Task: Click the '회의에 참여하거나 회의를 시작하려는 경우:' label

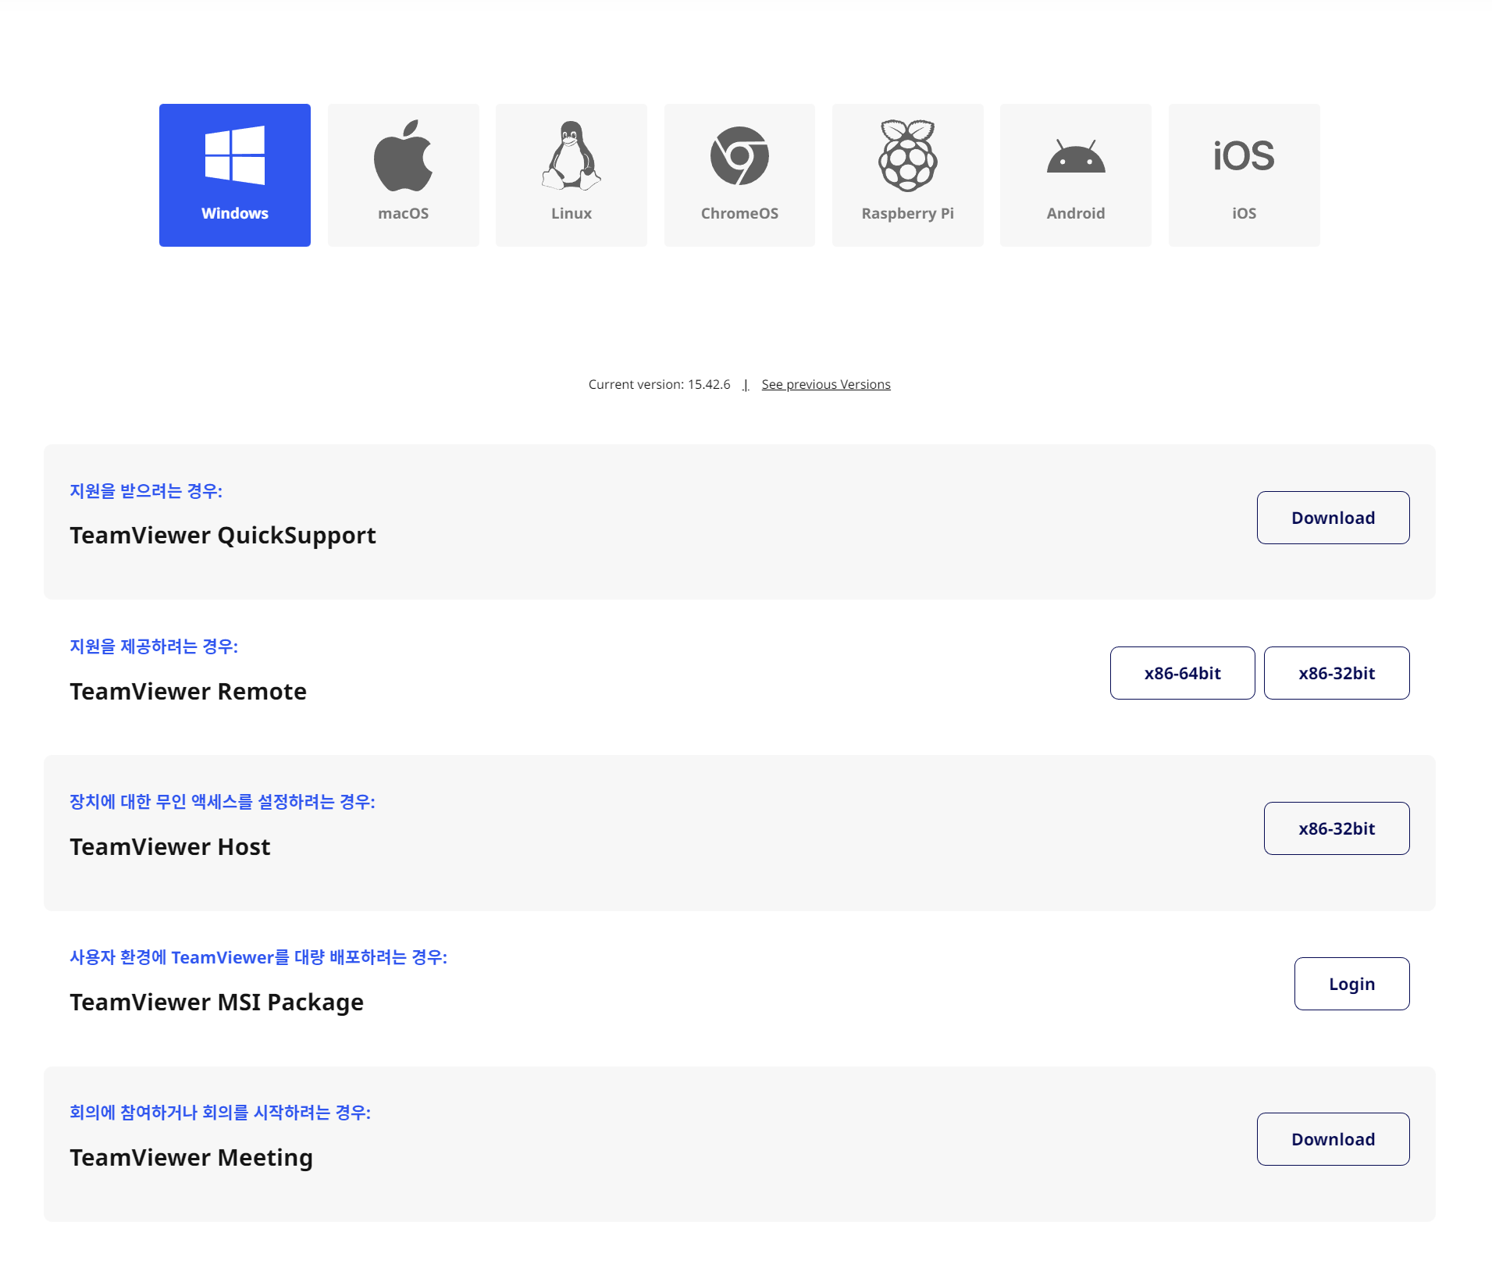Action: (x=220, y=1113)
